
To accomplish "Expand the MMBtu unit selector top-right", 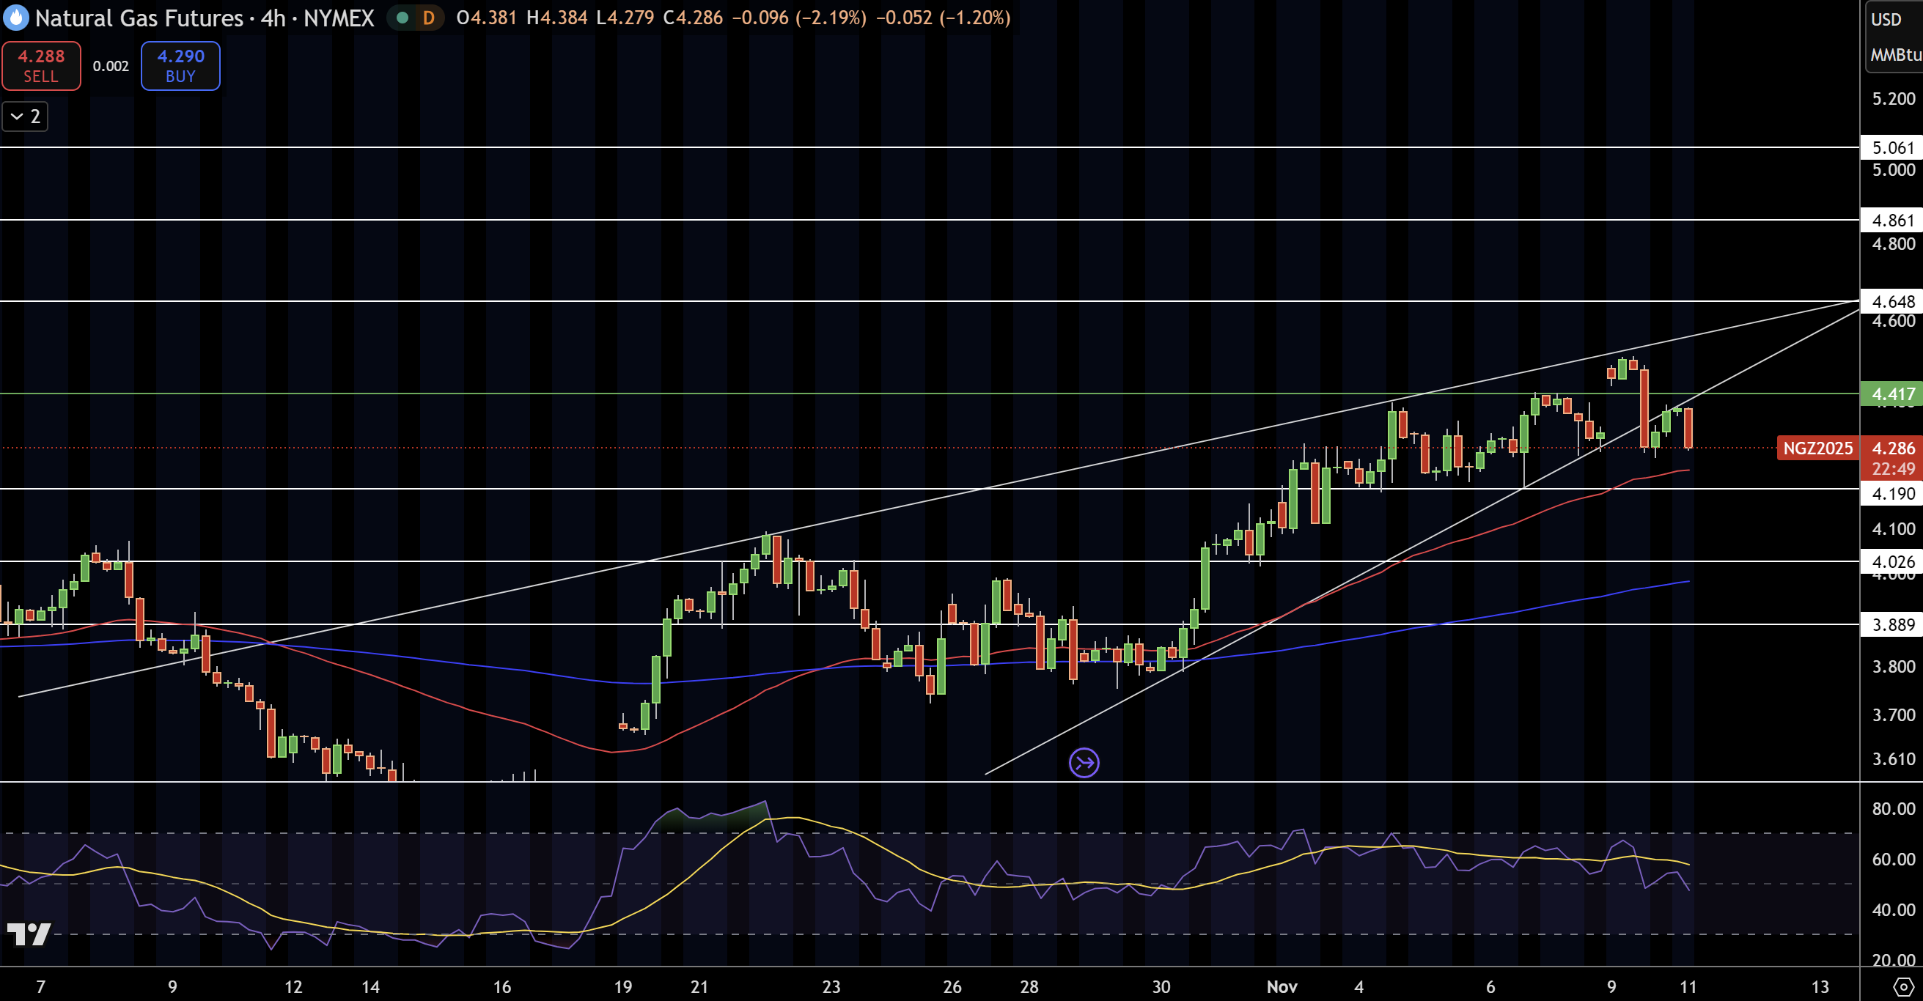I will (x=1896, y=54).
